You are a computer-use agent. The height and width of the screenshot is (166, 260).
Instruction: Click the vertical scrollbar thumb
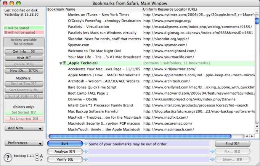[x=257, y=21]
